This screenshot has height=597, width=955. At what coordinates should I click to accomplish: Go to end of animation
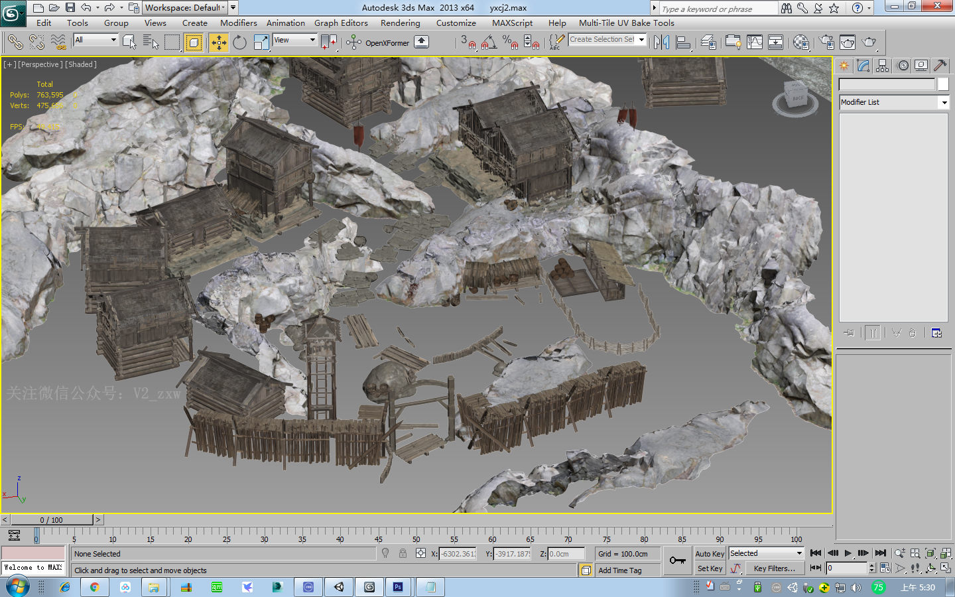click(881, 553)
